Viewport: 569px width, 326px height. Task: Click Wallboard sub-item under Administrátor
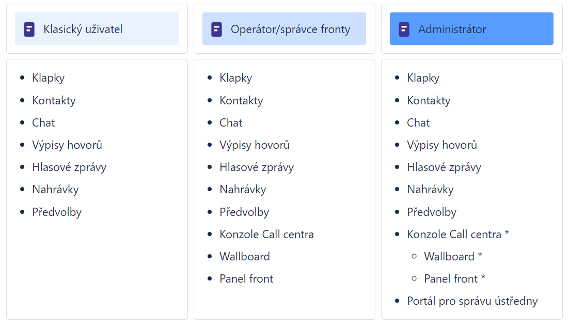pyautogui.click(x=449, y=256)
